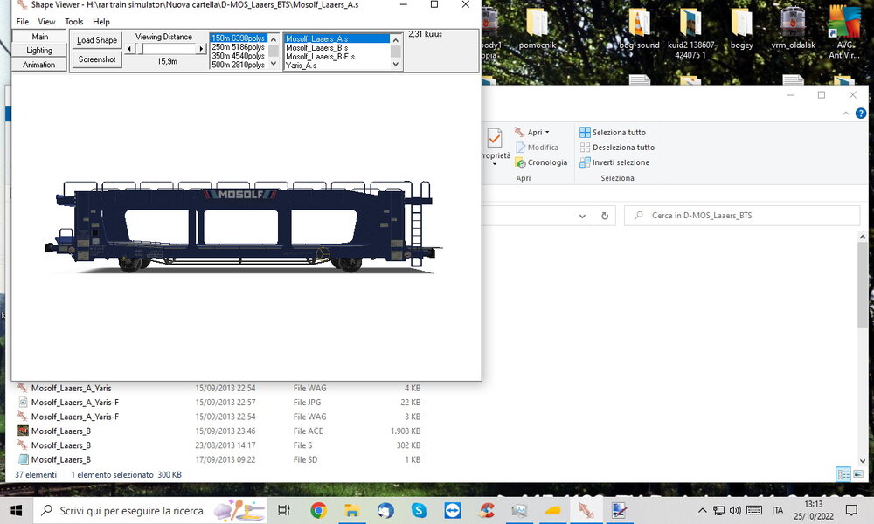Viewport: 874px width, 524px height.
Task: Open Task View on the taskbar
Action: pos(284,510)
